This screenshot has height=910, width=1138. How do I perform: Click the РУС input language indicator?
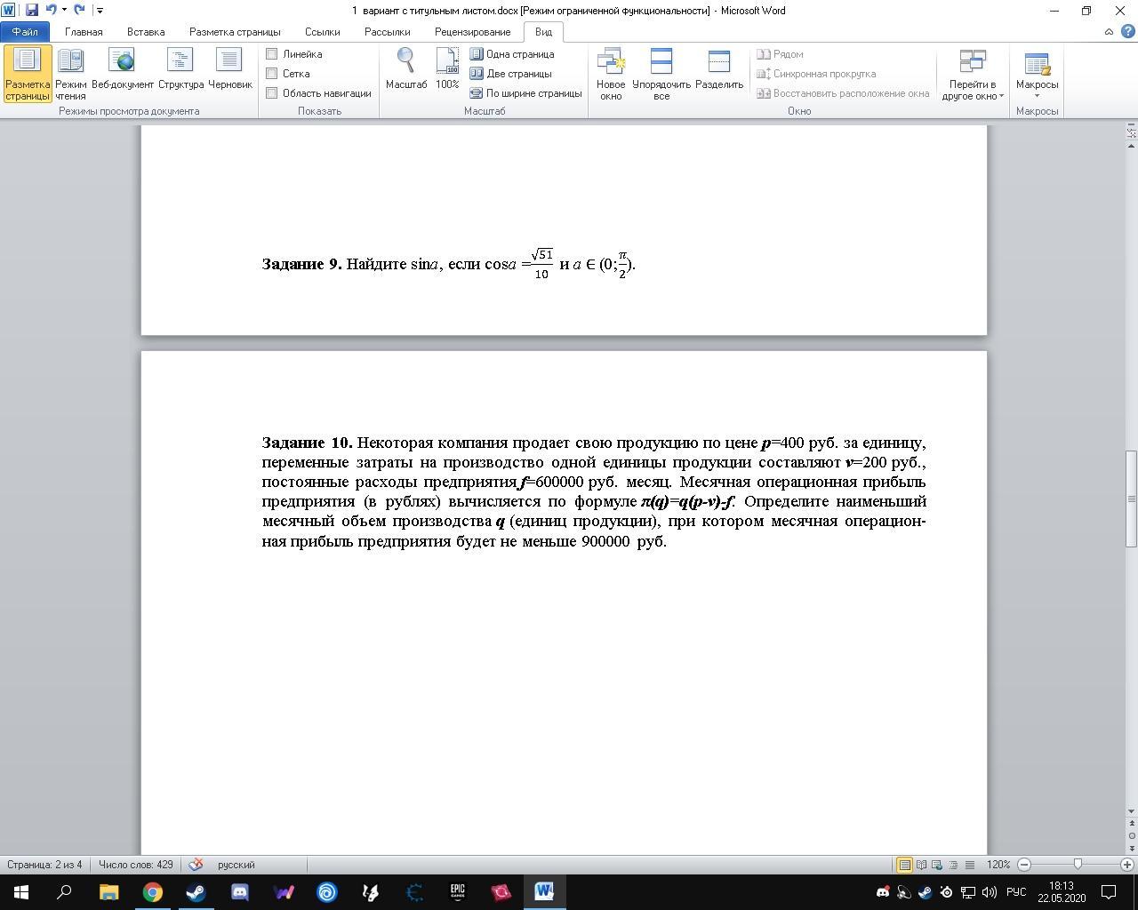click(1016, 891)
